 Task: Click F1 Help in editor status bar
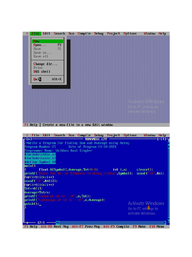pos(31,227)
